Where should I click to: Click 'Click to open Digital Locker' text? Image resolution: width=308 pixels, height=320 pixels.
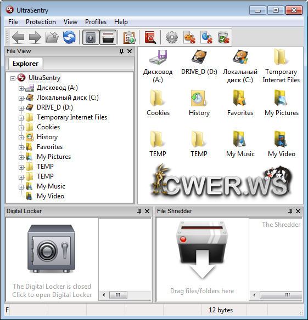52,295
